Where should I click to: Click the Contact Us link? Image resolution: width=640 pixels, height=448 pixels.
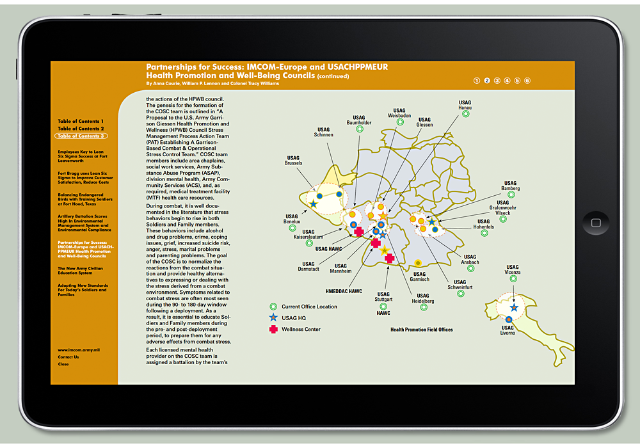tap(68, 357)
